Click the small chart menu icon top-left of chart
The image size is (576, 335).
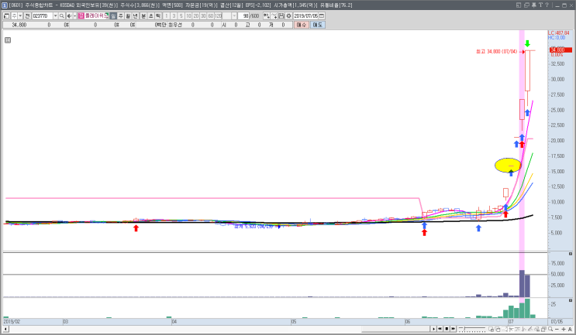(x=8, y=40)
